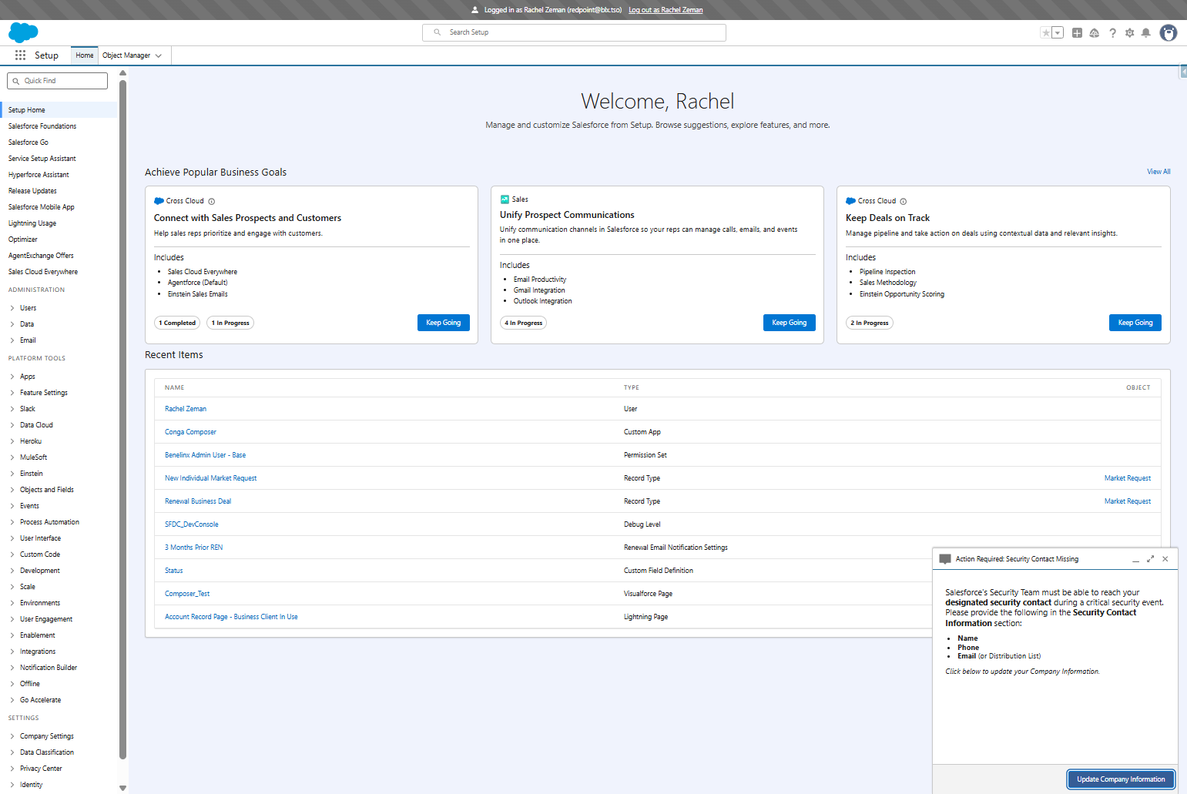Minimize the Action Required popup
Image resolution: width=1187 pixels, height=794 pixels.
pyautogui.click(x=1135, y=559)
